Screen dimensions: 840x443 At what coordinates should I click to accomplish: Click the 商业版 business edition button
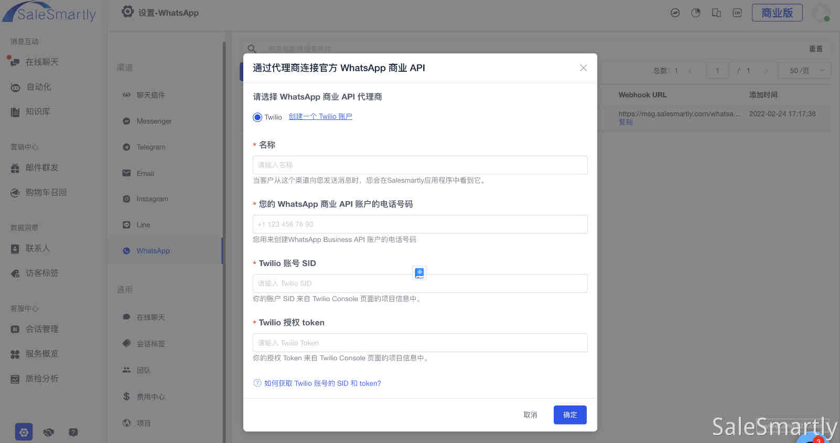tap(777, 13)
